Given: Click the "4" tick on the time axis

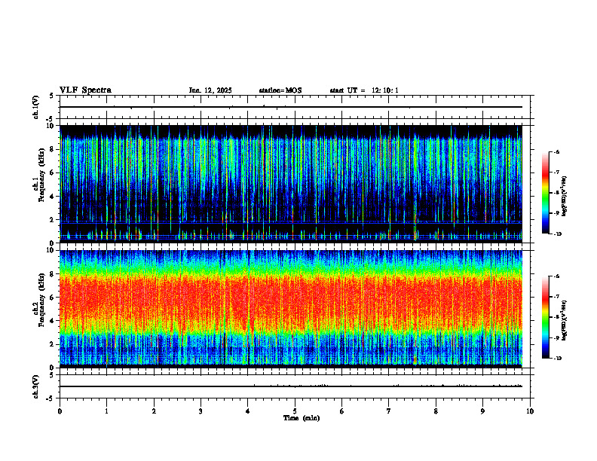Looking at the screenshot, I should click(x=248, y=411).
